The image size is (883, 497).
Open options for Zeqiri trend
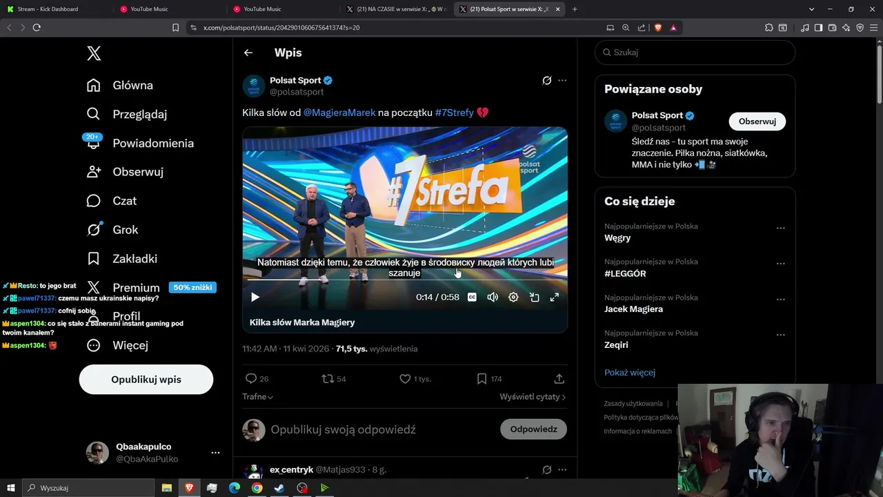pyautogui.click(x=780, y=335)
